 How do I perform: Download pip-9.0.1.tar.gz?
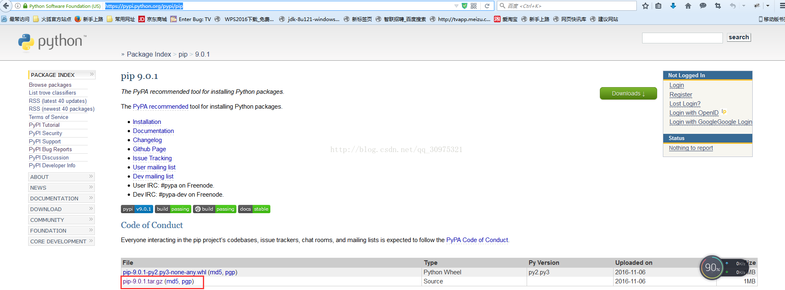(143, 281)
